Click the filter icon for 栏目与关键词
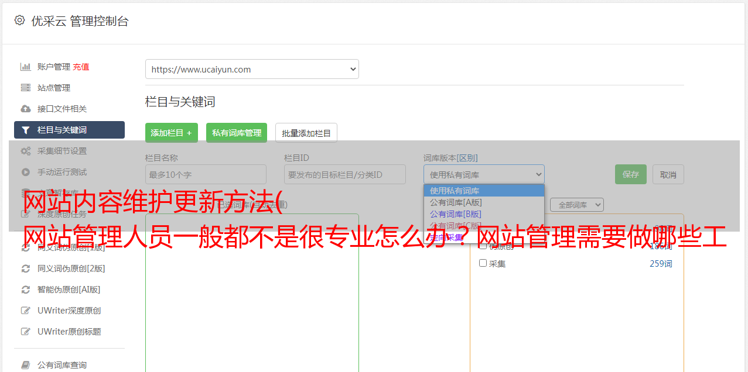The image size is (748, 372). 26,130
